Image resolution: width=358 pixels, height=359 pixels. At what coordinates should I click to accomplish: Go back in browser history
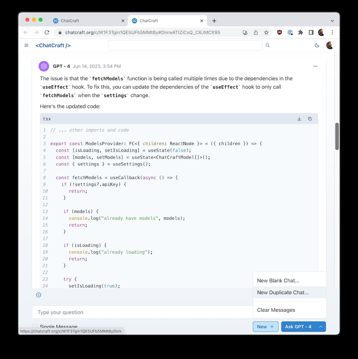click(26, 32)
